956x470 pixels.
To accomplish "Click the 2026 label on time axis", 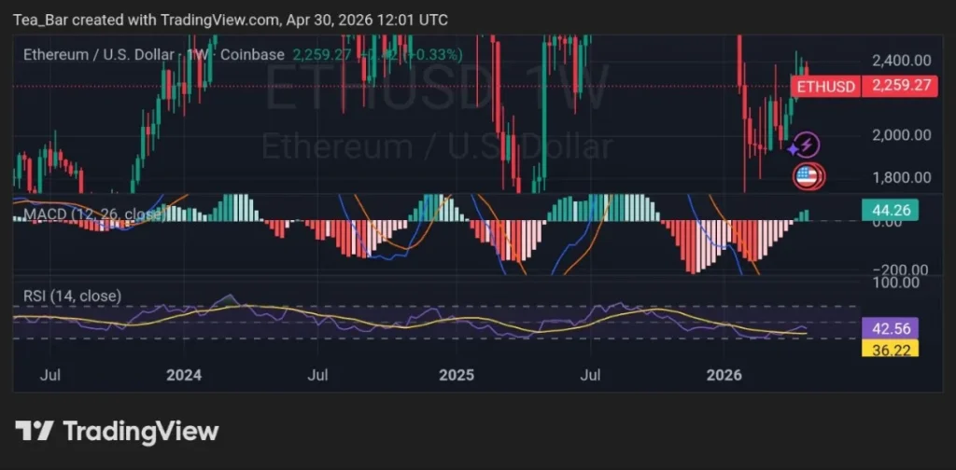I will click(x=724, y=375).
